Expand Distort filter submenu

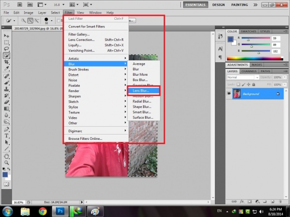(96, 75)
